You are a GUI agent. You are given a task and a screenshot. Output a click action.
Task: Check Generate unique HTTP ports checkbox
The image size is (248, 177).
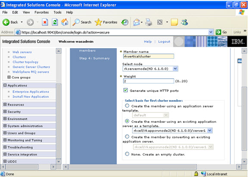(126, 90)
